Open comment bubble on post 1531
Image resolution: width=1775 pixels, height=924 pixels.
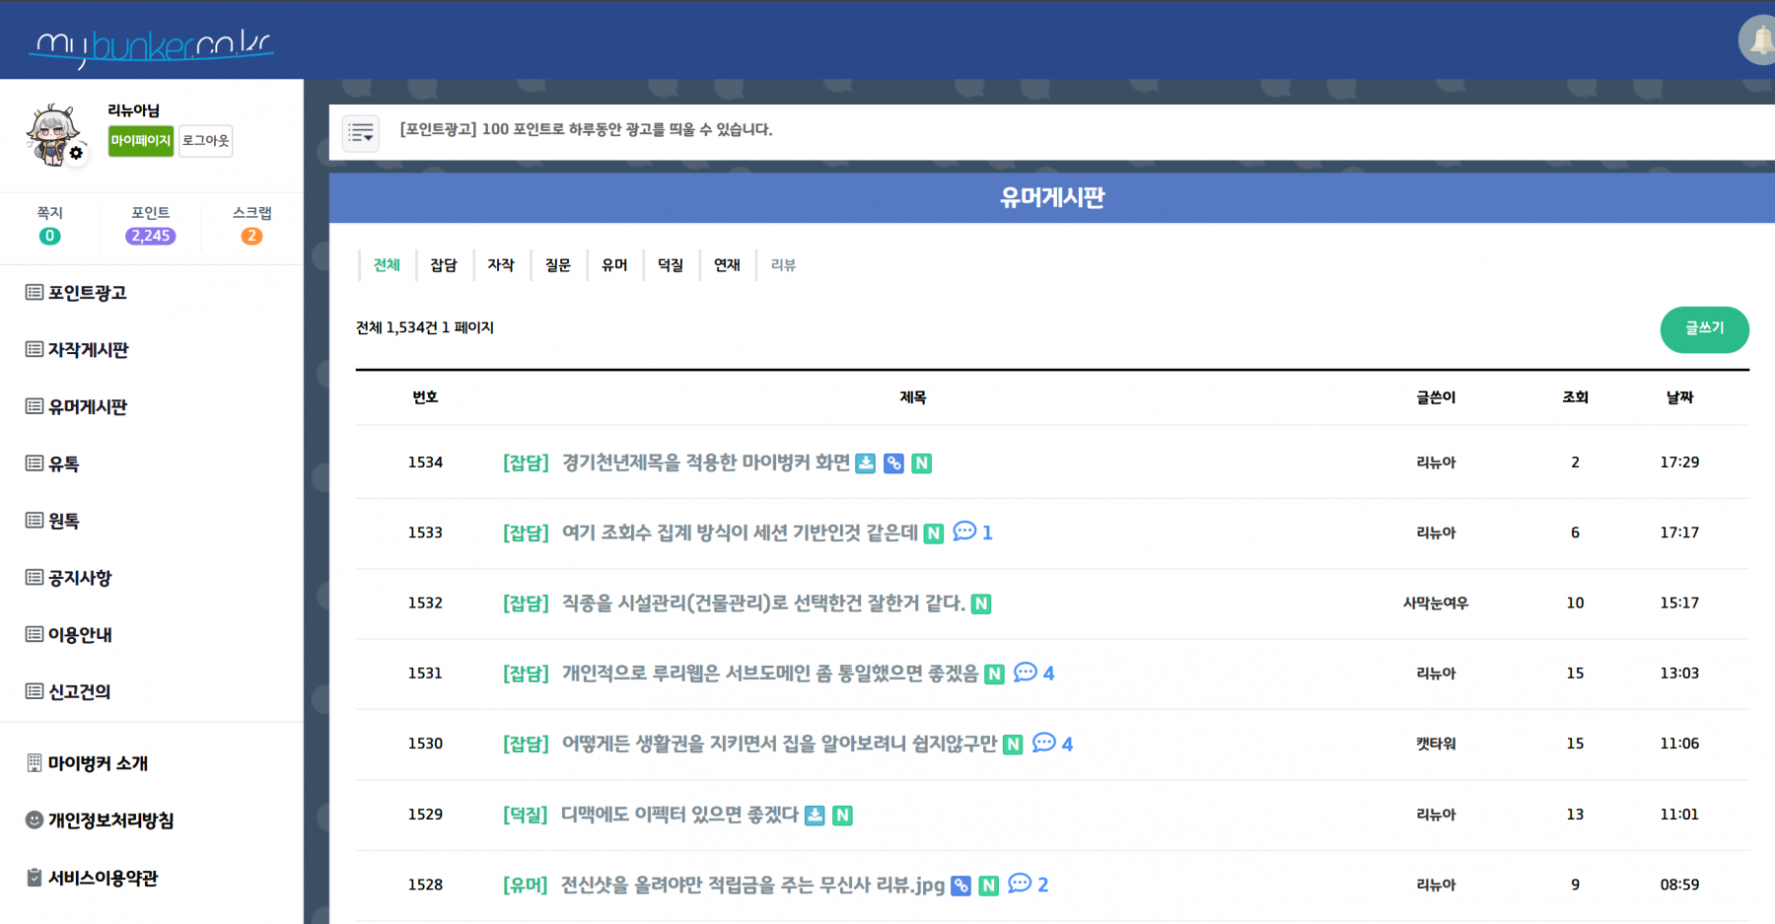click(x=1026, y=673)
